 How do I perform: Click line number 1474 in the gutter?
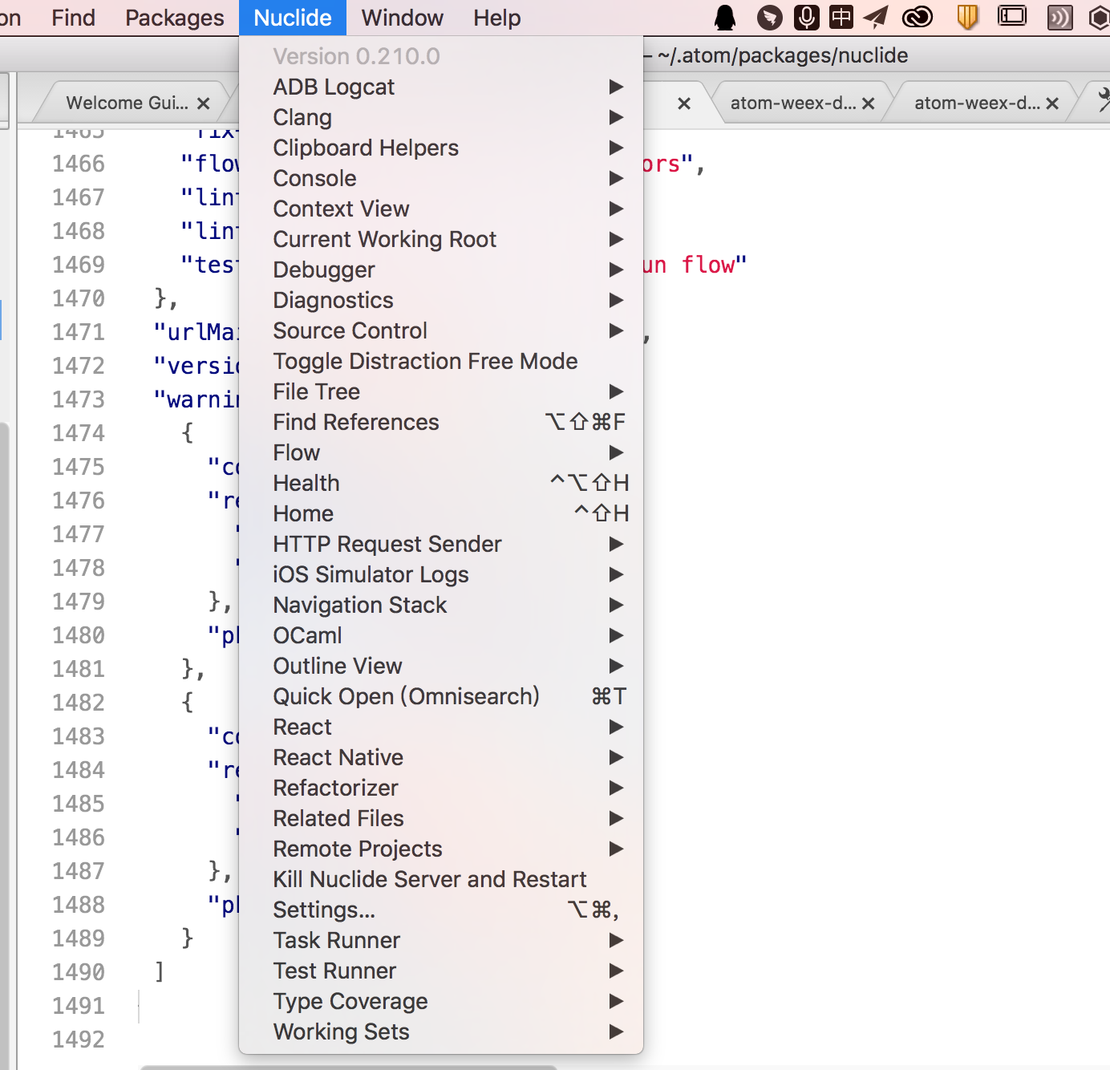pyautogui.click(x=79, y=433)
